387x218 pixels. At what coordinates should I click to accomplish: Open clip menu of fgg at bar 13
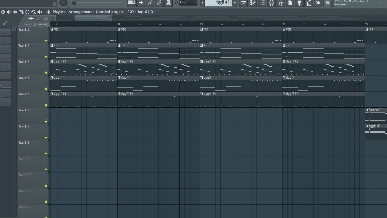[119, 29]
